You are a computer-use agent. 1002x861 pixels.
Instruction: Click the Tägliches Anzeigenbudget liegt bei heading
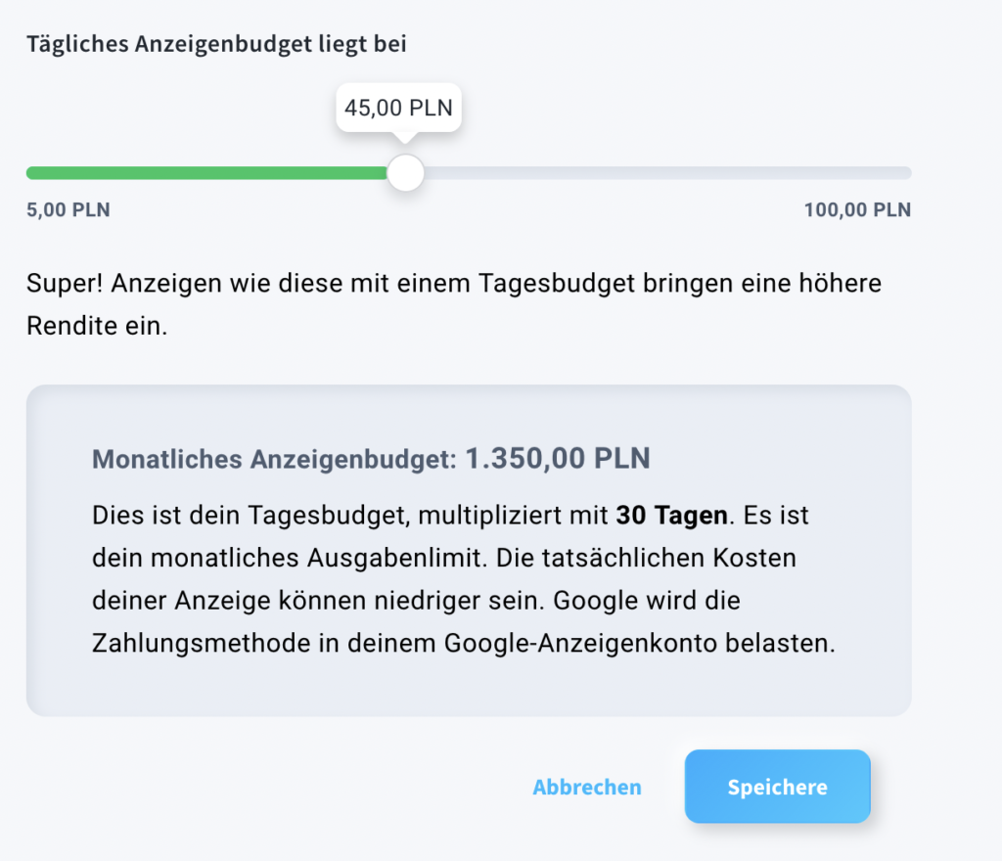(216, 44)
